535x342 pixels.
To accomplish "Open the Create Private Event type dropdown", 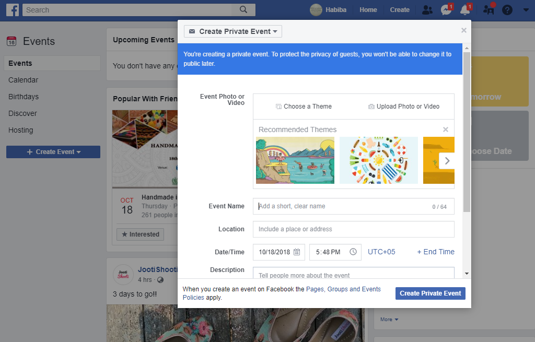I will click(x=233, y=31).
